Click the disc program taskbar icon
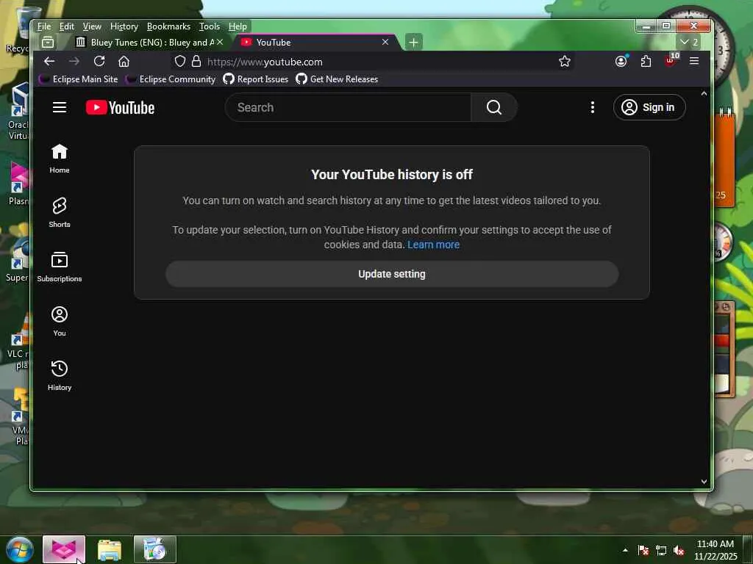 click(x=155, y=549)
